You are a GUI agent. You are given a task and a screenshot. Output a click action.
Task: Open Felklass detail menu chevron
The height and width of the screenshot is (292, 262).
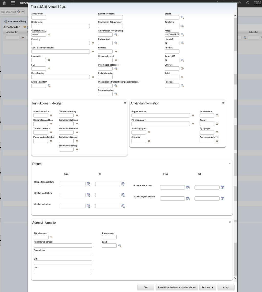(116, 51)
